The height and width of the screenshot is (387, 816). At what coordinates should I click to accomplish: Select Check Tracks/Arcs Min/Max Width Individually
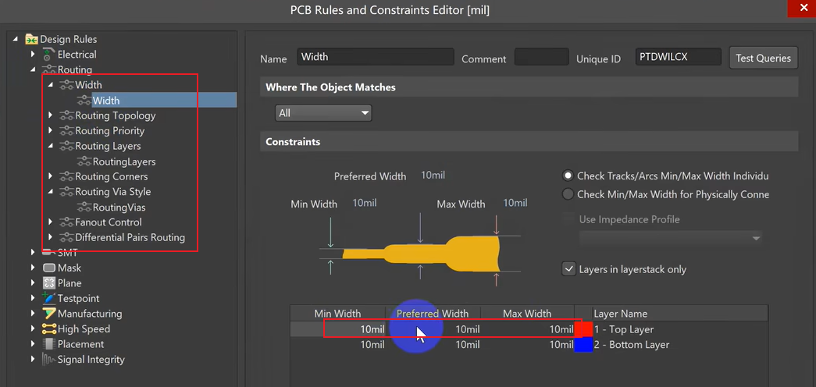[568, 176]
